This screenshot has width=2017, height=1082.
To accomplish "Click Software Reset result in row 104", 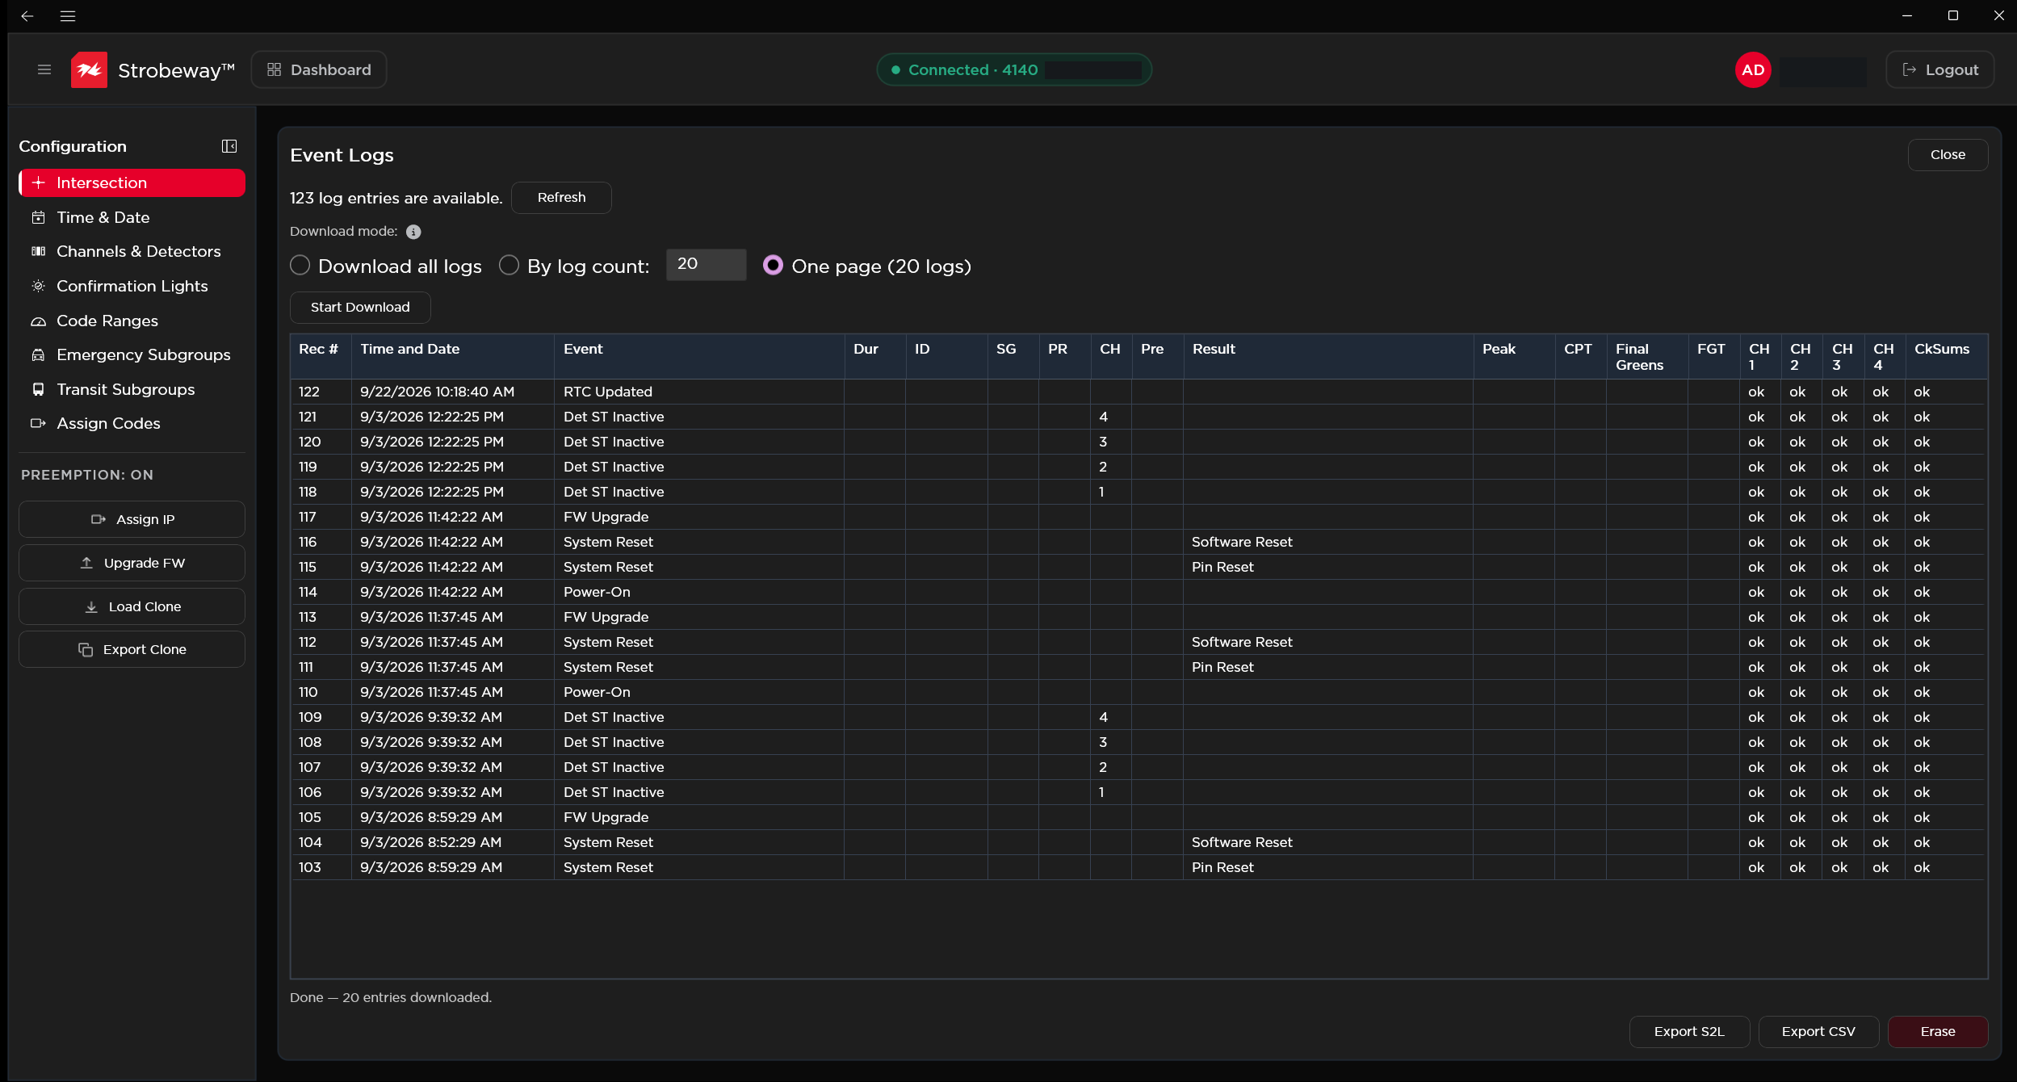I will 1242,842.
